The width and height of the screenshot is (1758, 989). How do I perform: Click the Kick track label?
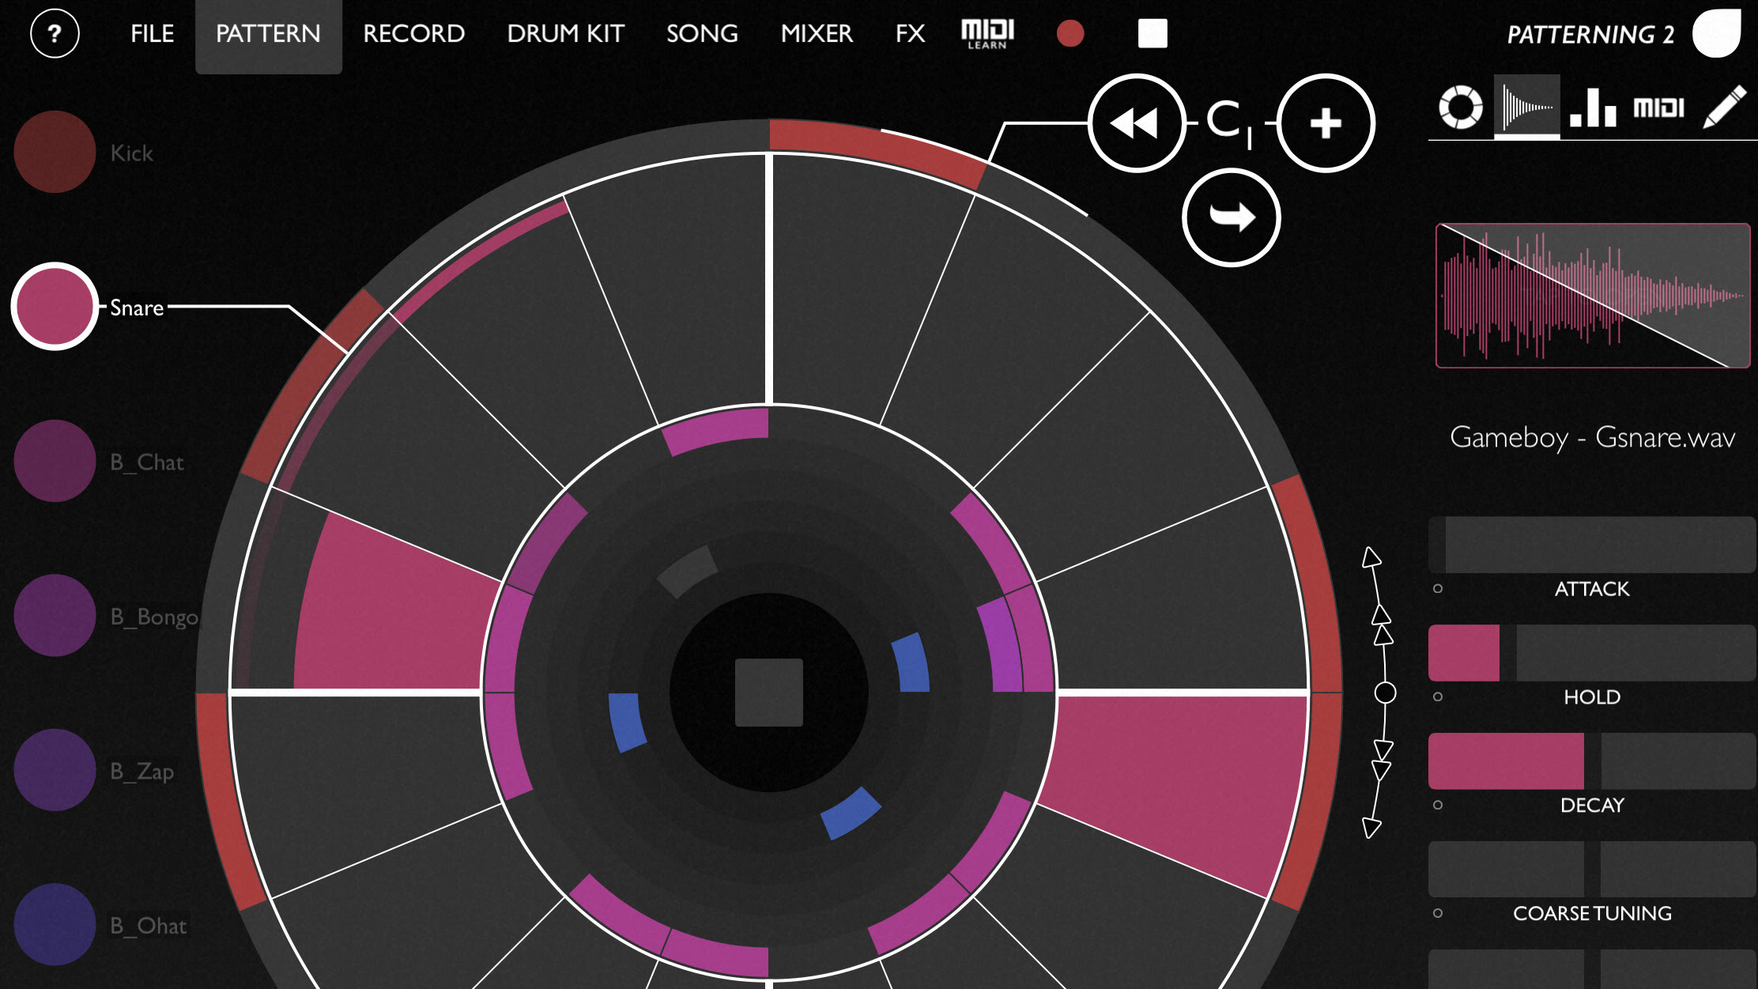131,153
